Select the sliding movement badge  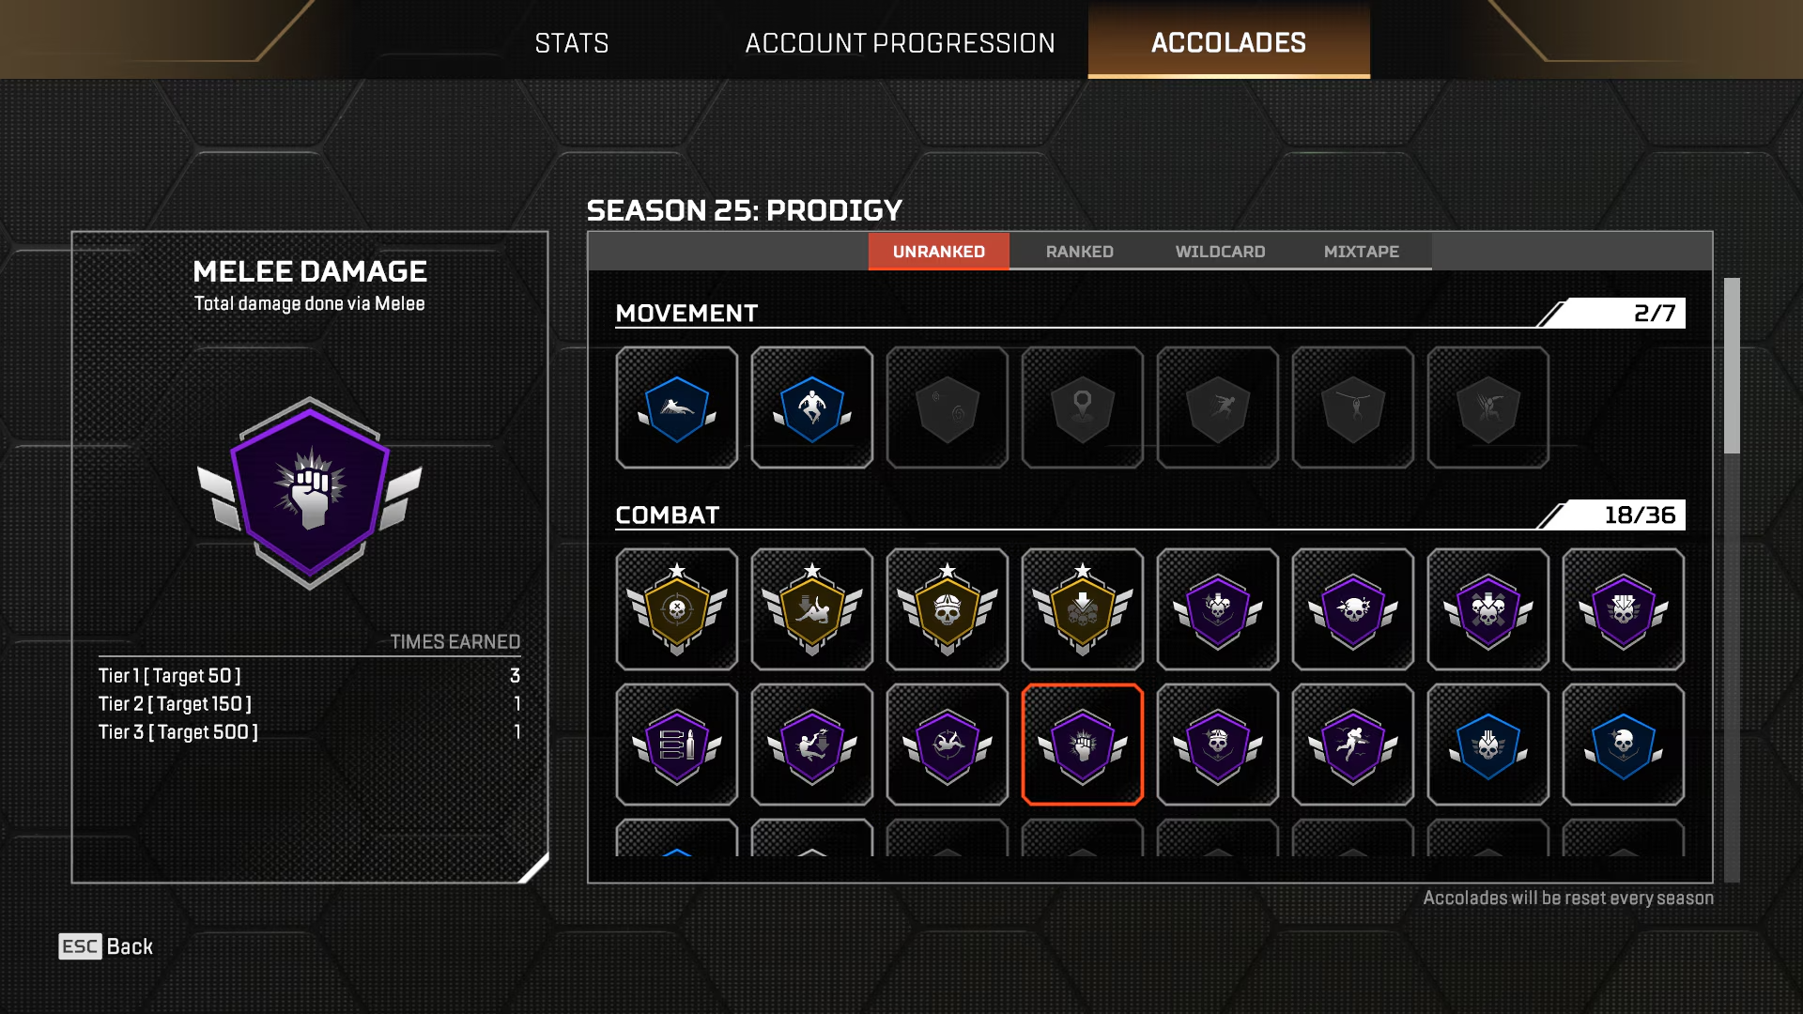click(677, 407)
